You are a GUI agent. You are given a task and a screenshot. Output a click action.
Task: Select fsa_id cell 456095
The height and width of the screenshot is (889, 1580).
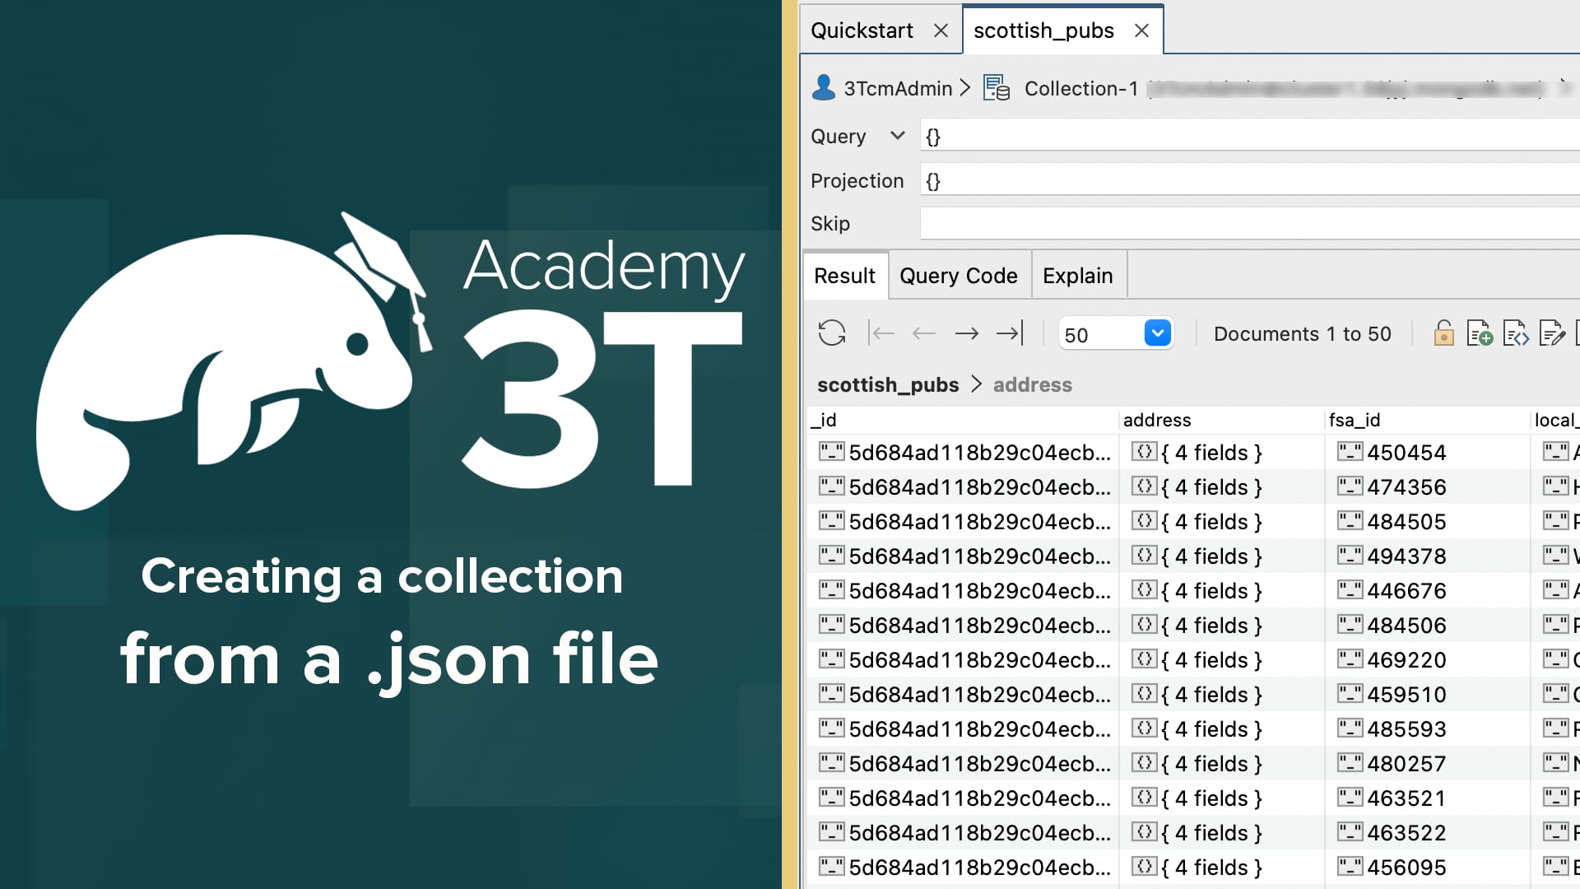pos(1427,867)
